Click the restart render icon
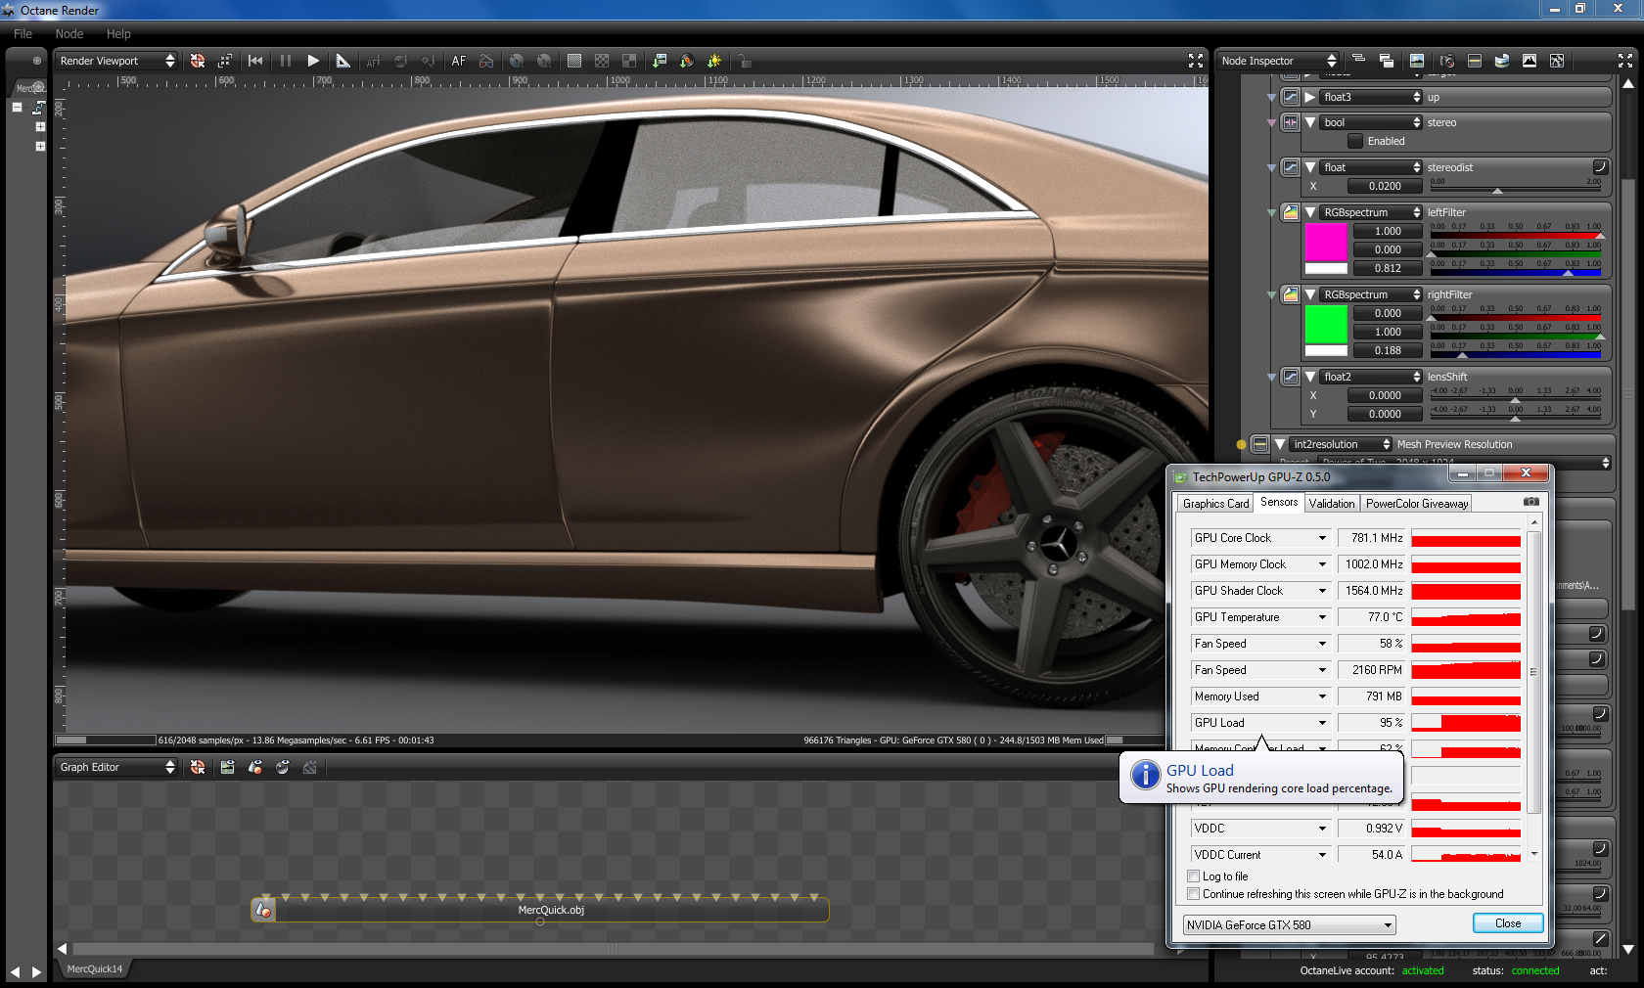1644x988 pixels. point(255,61)
